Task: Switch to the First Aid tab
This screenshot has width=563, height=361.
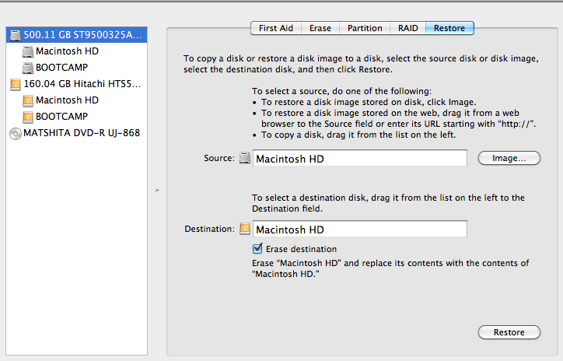Action: click(276, 28)
